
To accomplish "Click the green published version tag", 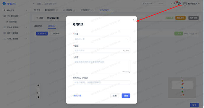I will [169, 18].
